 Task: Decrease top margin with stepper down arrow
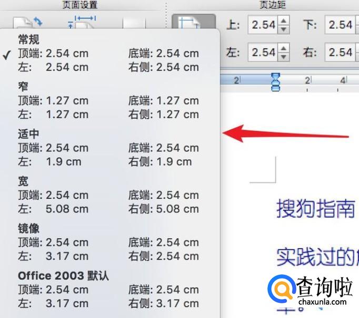point(284,29)
